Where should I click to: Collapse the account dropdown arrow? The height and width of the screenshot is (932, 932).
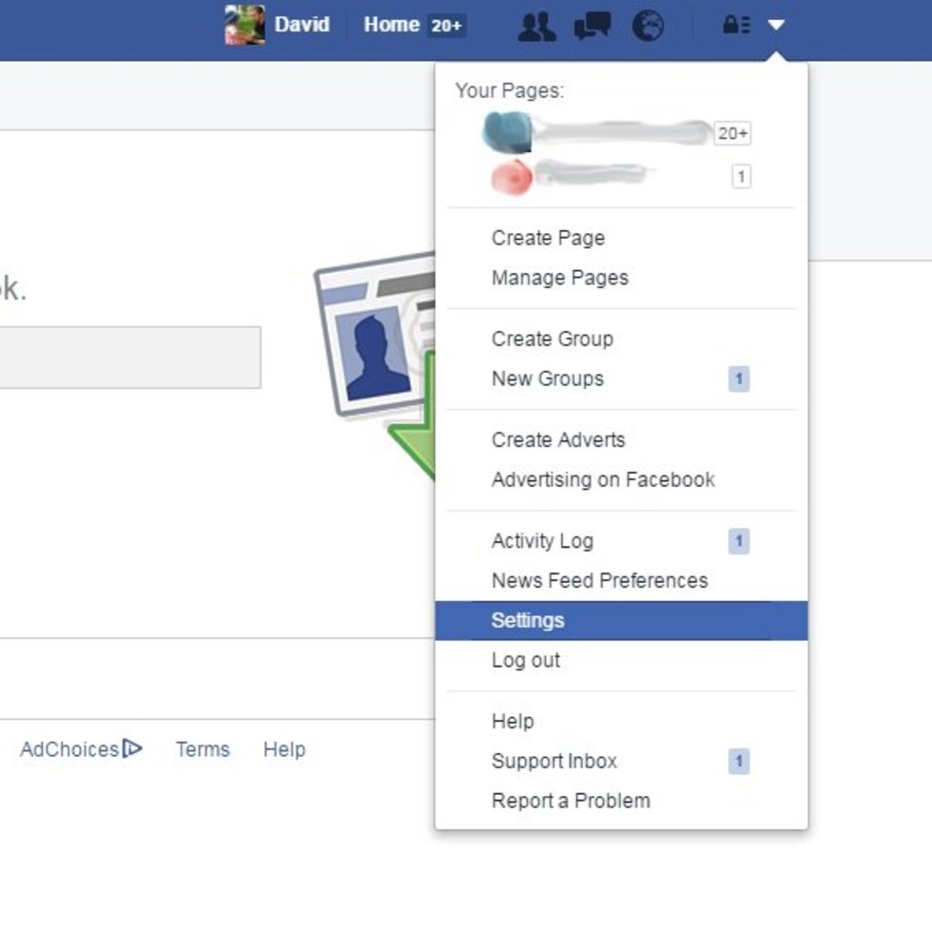pyautogui.click(x=776, y=25)
